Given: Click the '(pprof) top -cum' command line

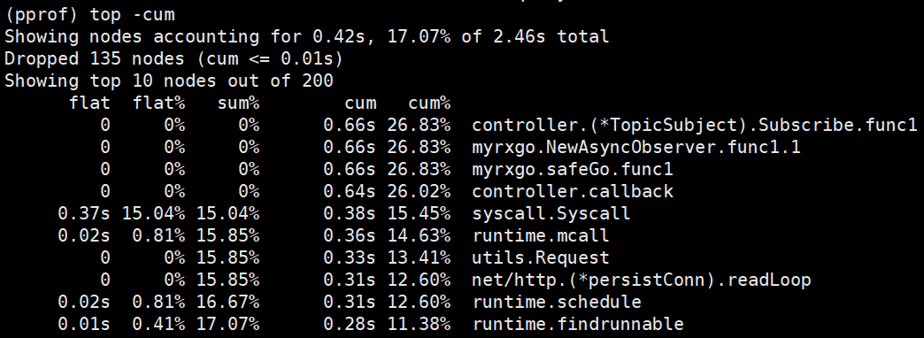Looking at the screenshot, I should 89,14.
